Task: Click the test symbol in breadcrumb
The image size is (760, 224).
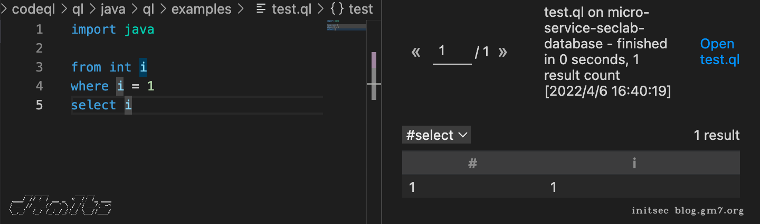Action: 360,9
